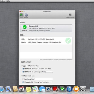This screenshot has height=94, width=94.
Task: Open the Settings gear in toolbar
Action: pos(26,16)
